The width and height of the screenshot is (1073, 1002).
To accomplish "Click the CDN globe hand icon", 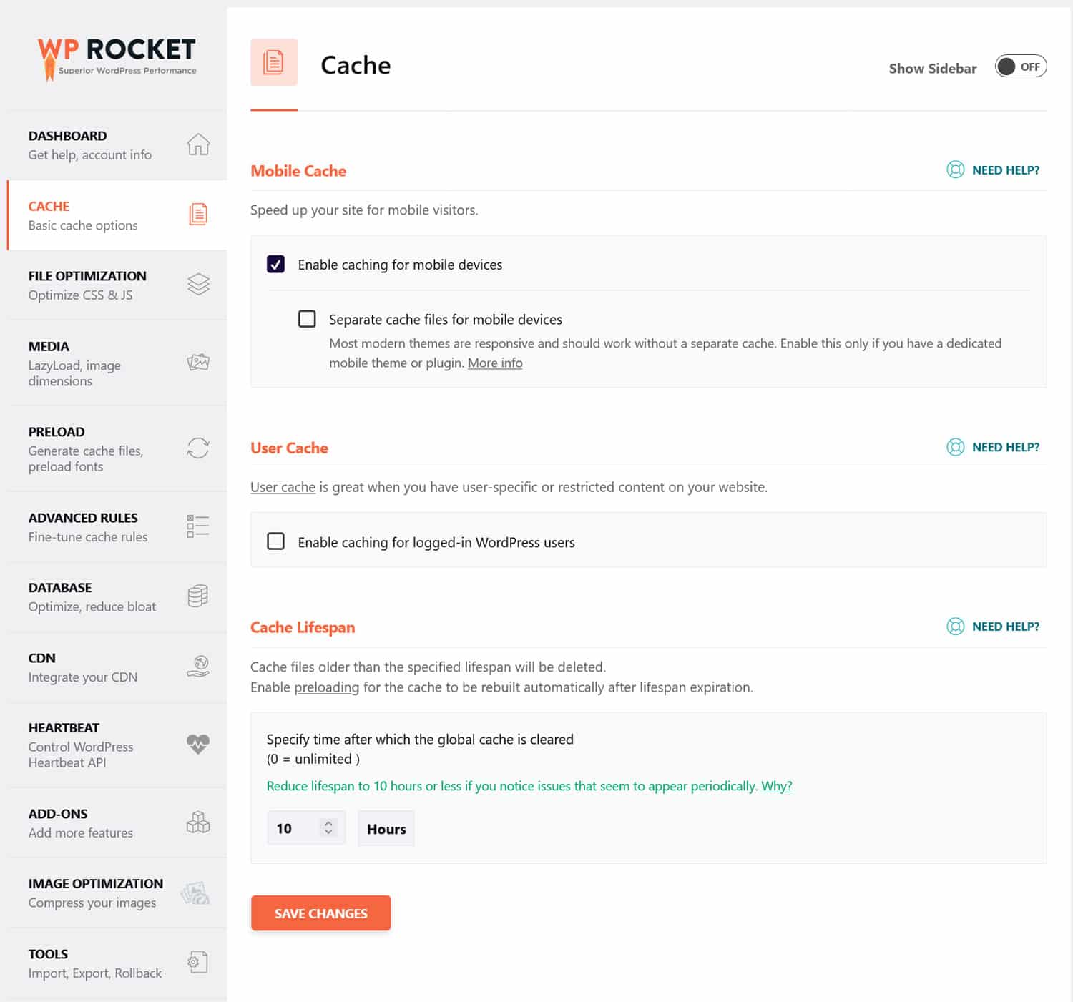I will click(x=198, y=667).
